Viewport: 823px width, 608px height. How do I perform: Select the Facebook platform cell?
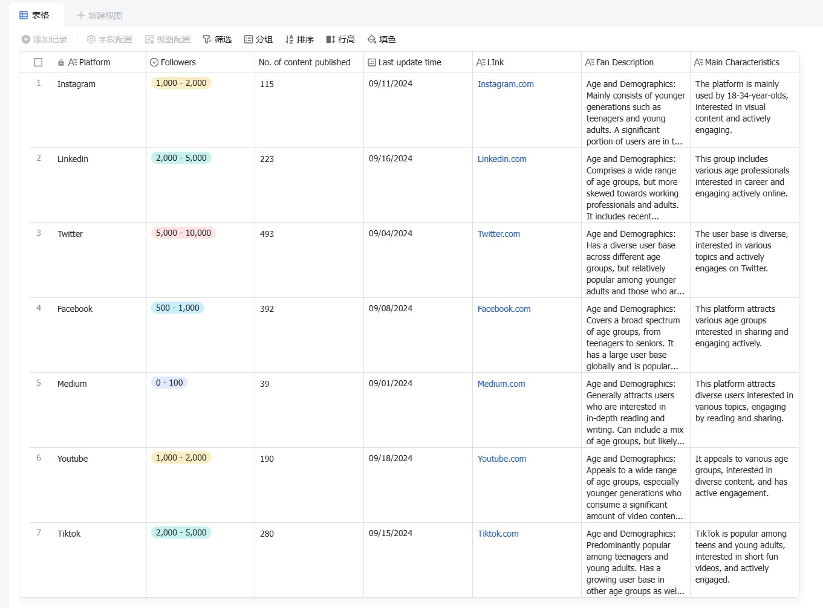[x=99, y=335]
